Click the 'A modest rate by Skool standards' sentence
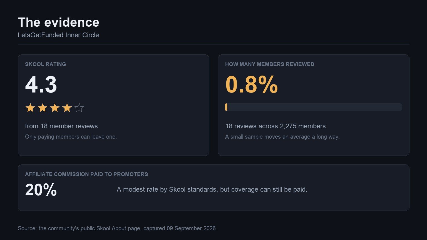 212,189
